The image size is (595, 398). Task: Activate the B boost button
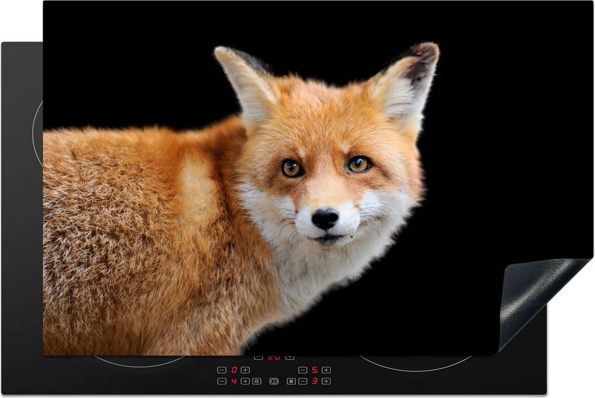click(291, 381)
